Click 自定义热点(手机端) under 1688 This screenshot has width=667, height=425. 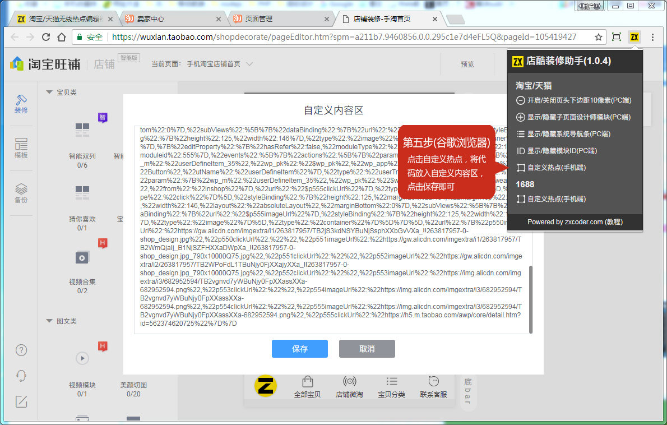(x=552, y=199)
